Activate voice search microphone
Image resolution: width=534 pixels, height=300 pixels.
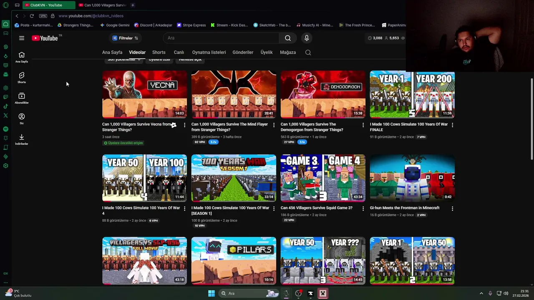[307, 38]
